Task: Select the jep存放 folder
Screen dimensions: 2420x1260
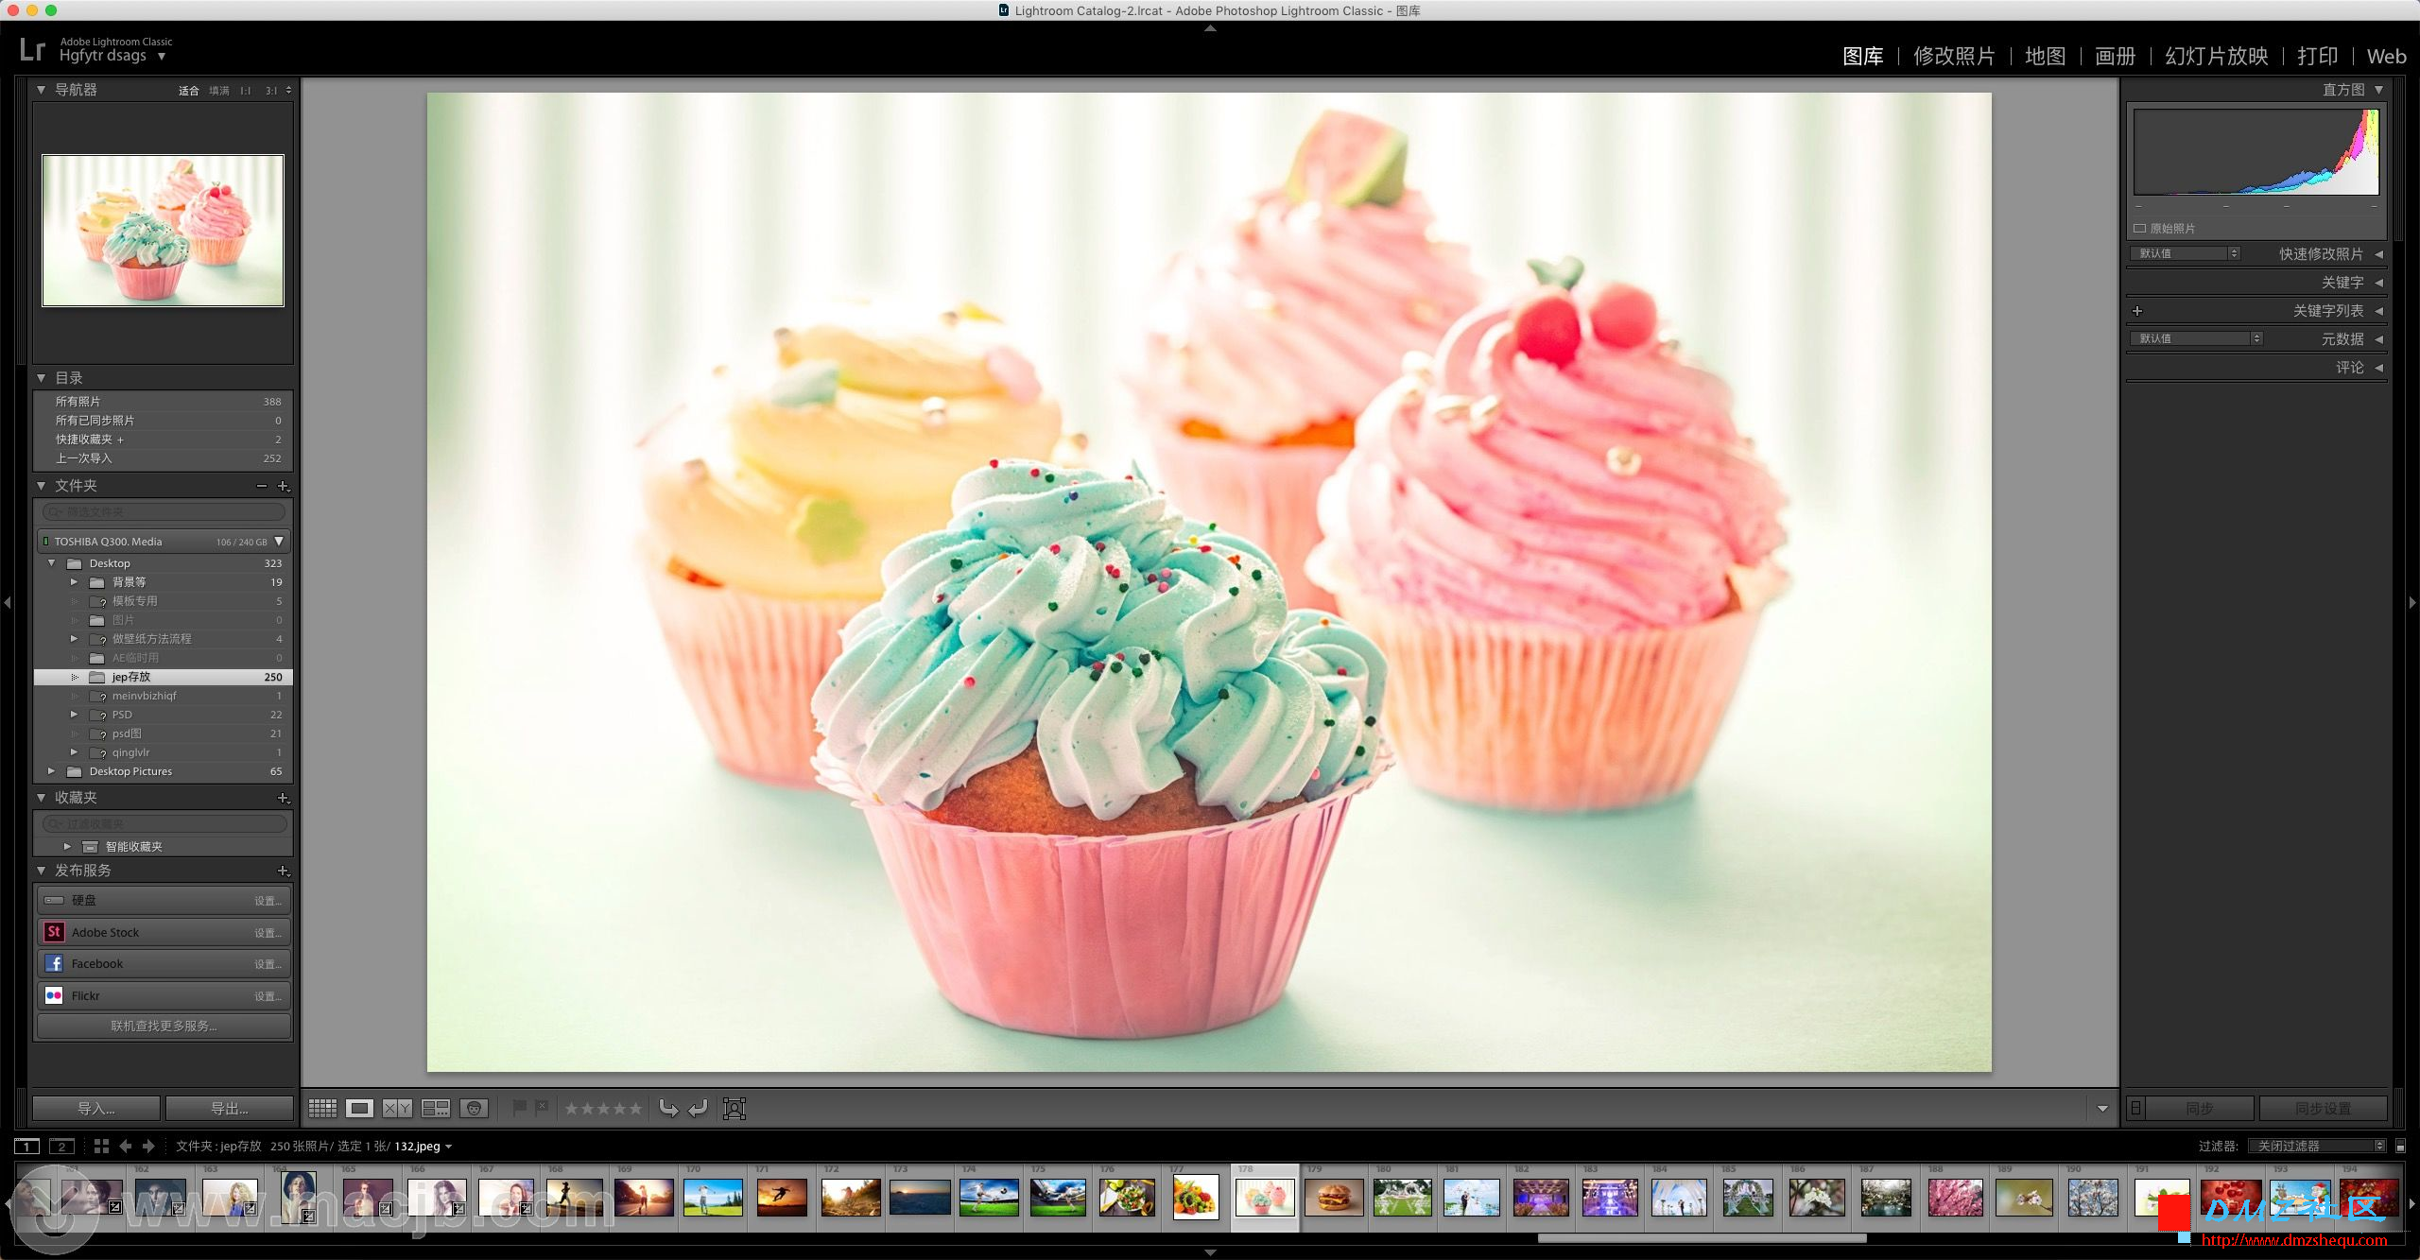Action: [164, 677]
